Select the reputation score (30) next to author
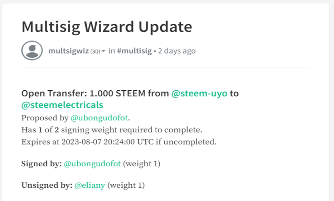Screen dimensions: 334x201 95,52
